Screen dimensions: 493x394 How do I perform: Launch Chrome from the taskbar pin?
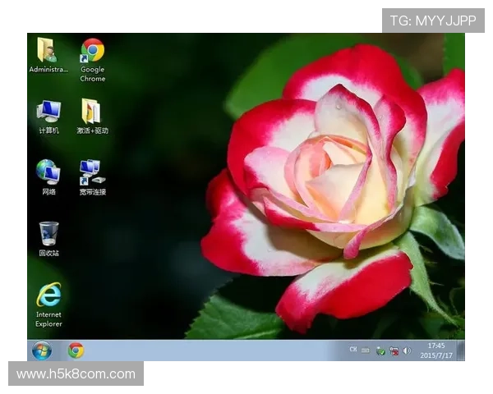[x=76, y=350]
